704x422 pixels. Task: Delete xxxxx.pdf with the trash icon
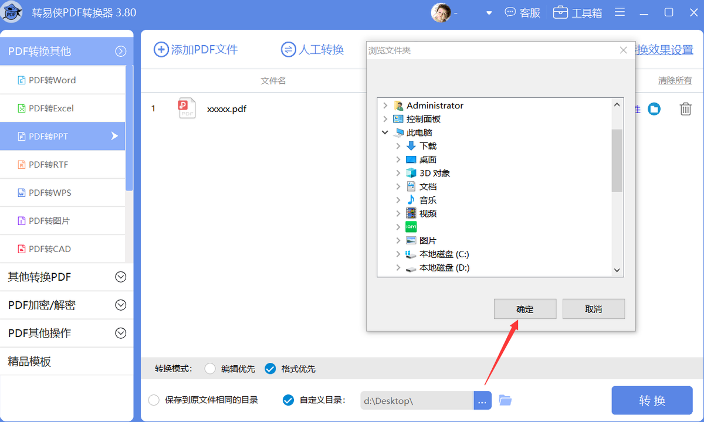tap(685, 109)
